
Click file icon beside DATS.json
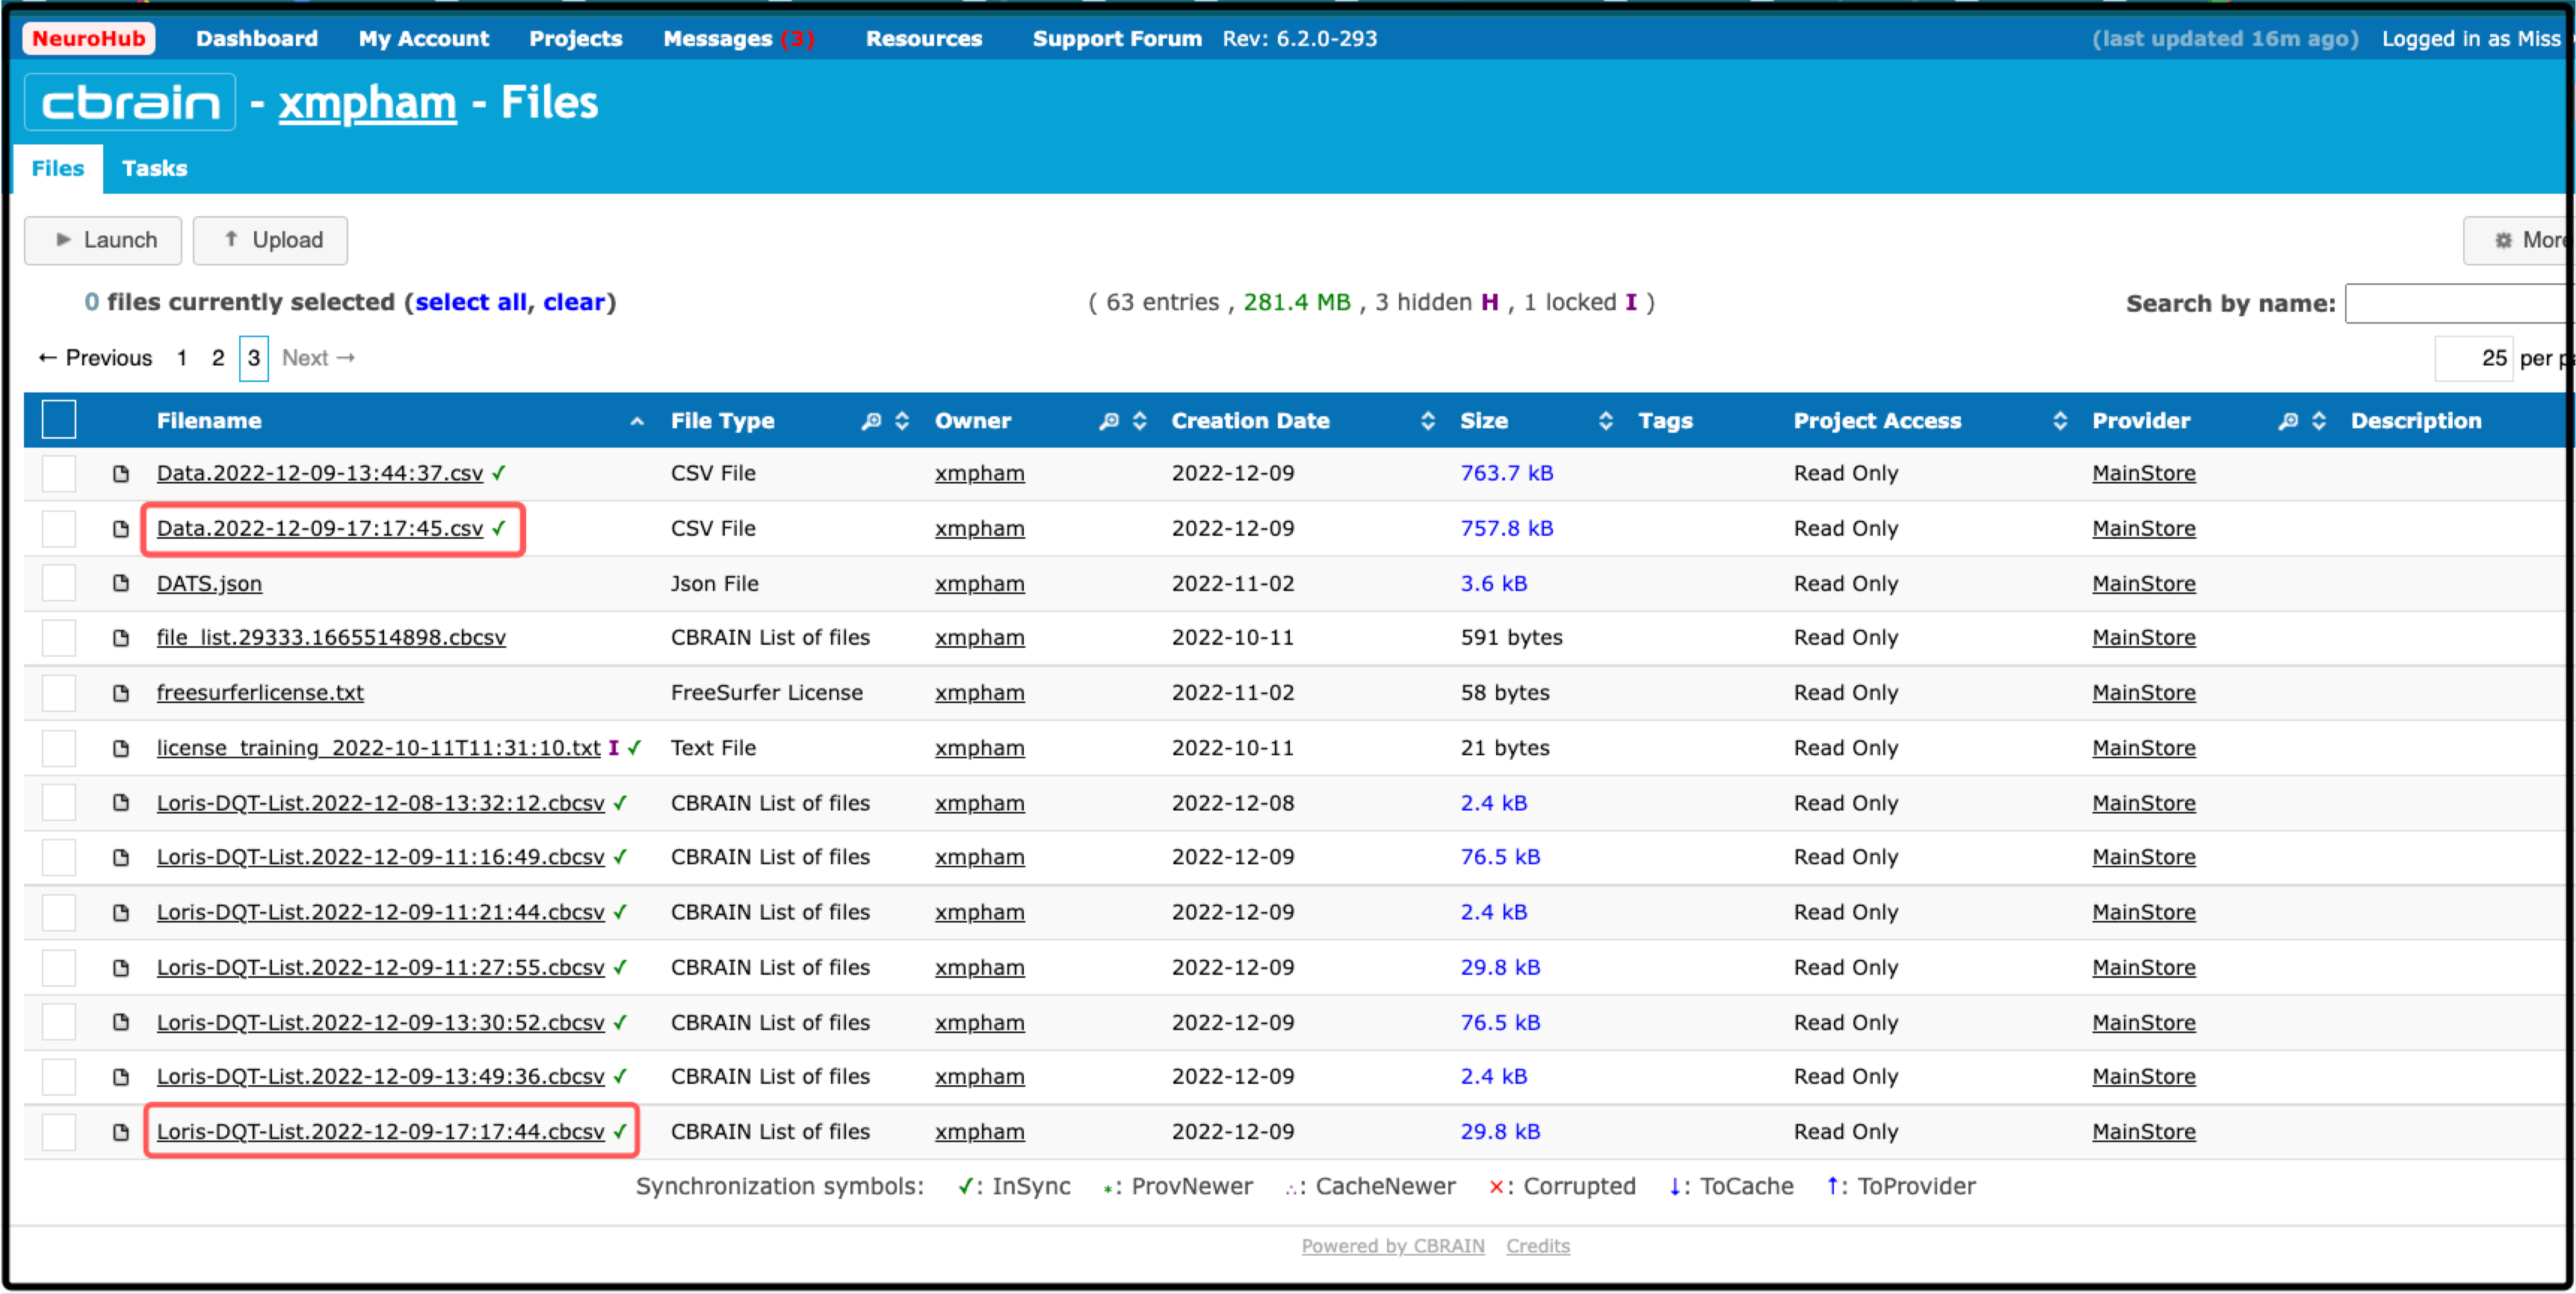121,584
